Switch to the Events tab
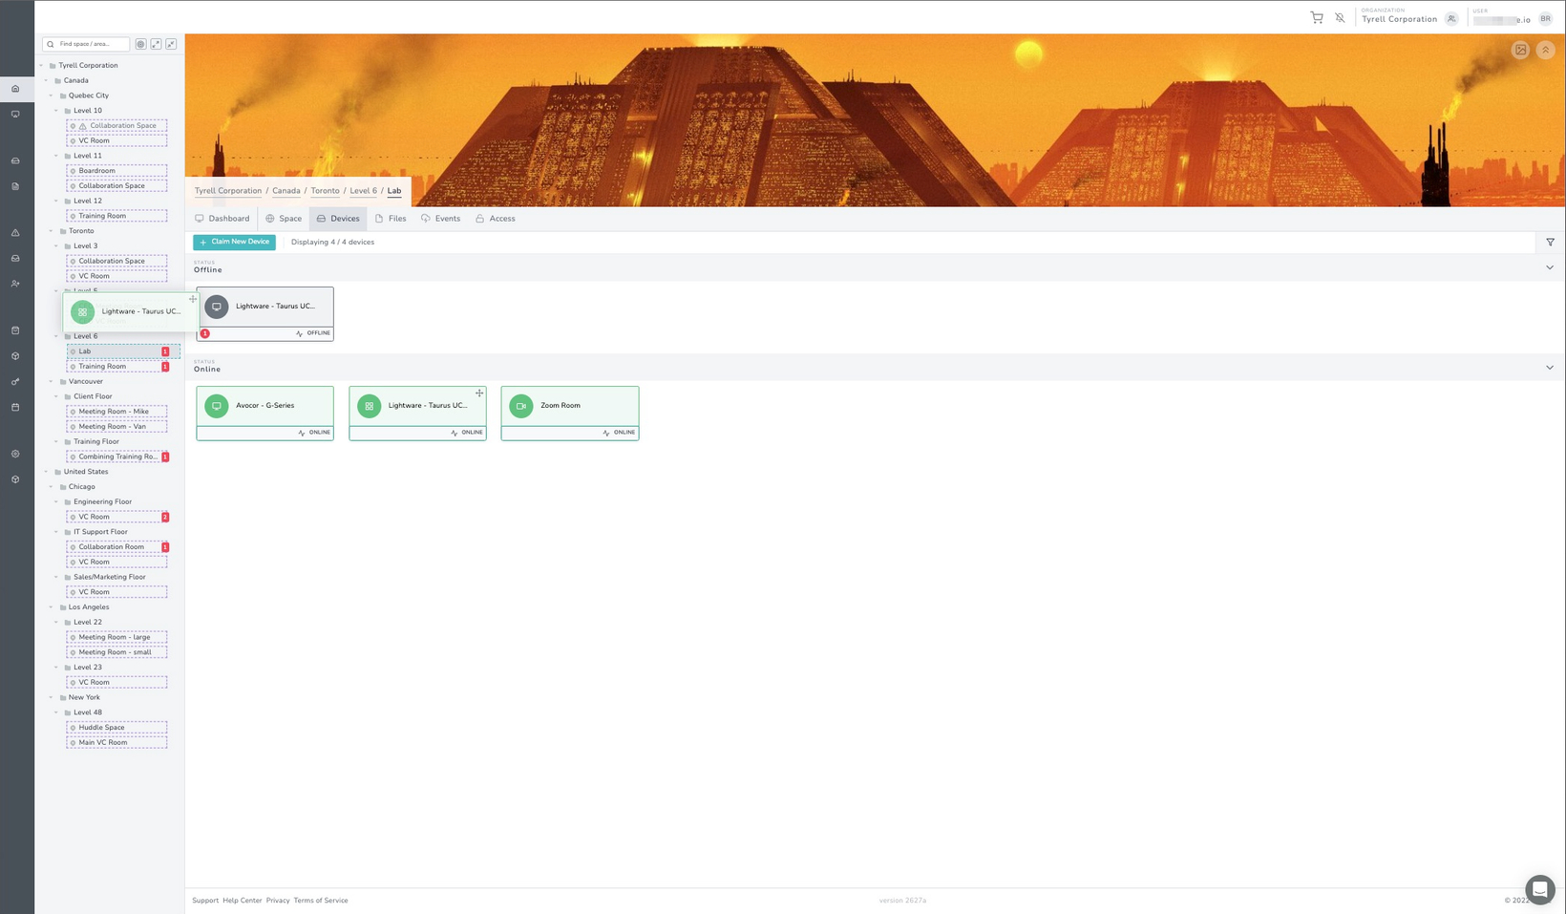This screenshot has width=1566, height=914. coord(440,219)
